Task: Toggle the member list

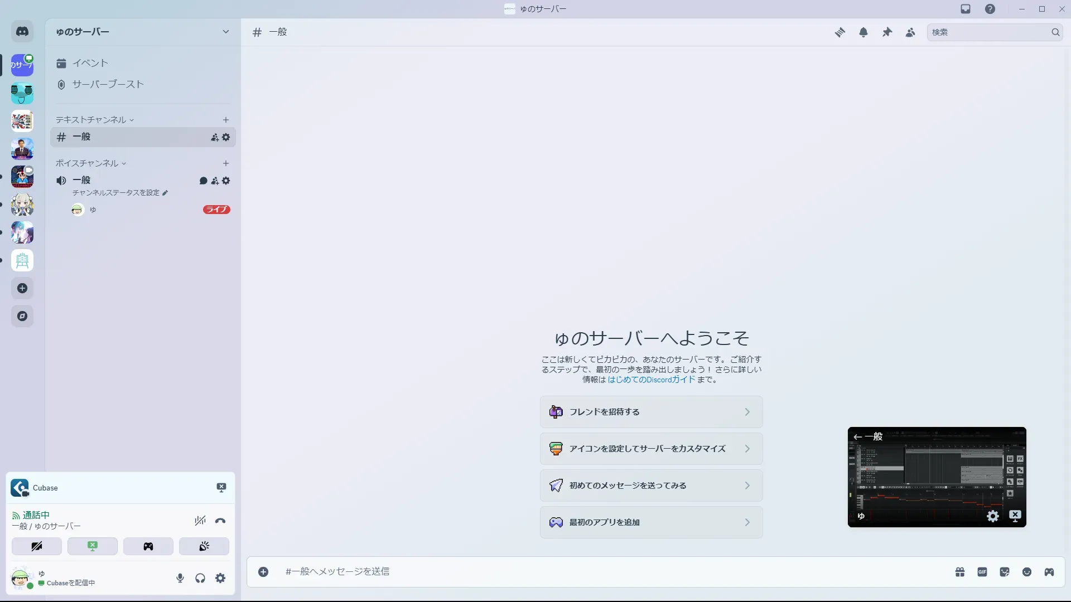Action: 910,32
